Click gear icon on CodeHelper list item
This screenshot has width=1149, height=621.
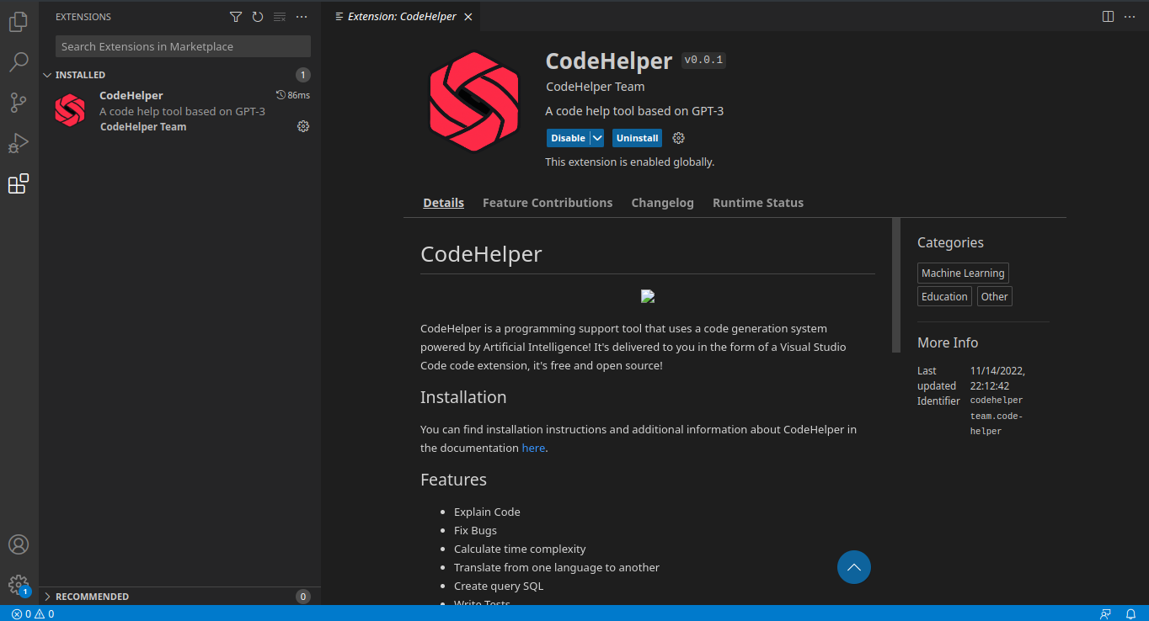(x=303, y=126)
